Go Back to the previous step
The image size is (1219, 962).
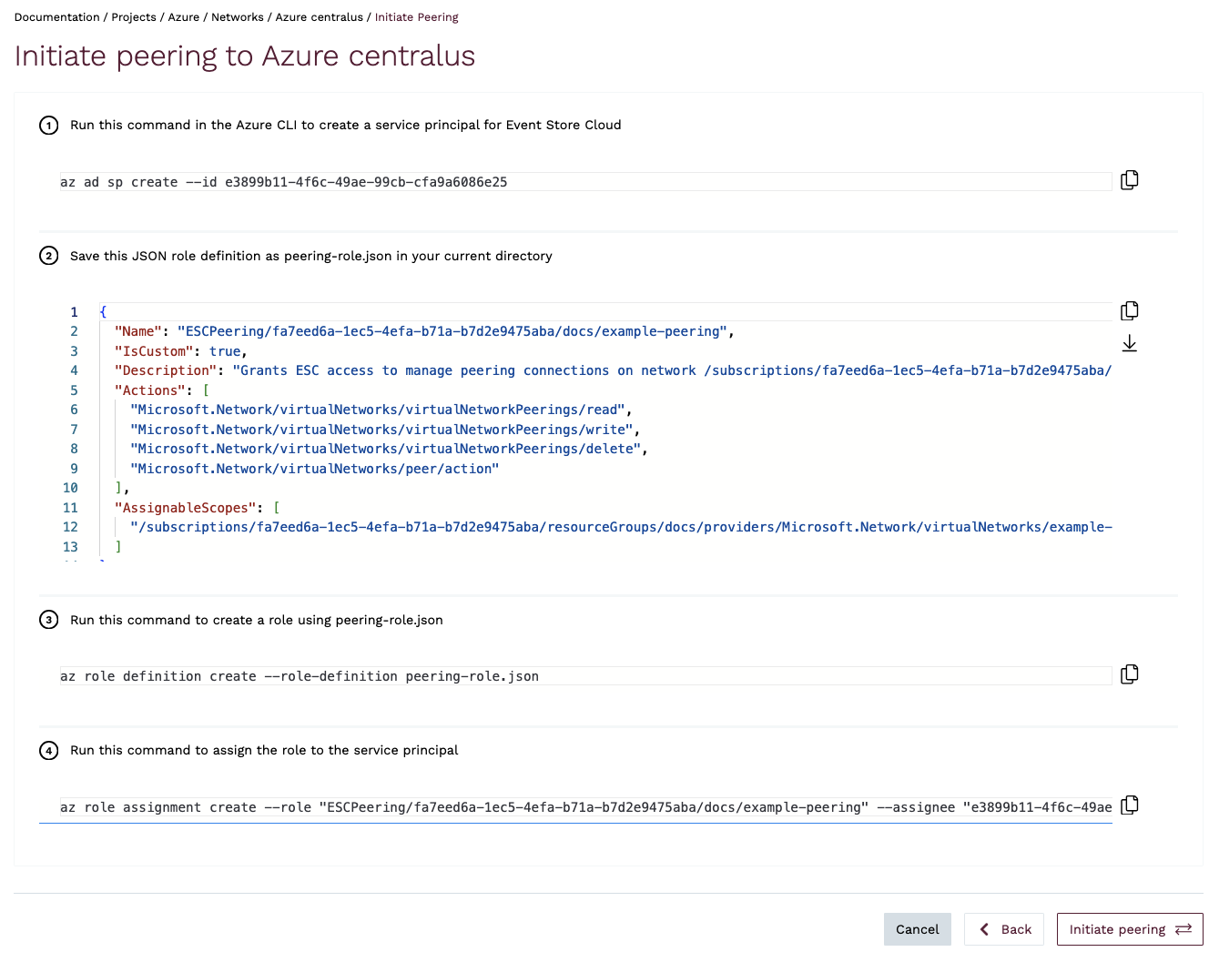tap(1004, 929)
